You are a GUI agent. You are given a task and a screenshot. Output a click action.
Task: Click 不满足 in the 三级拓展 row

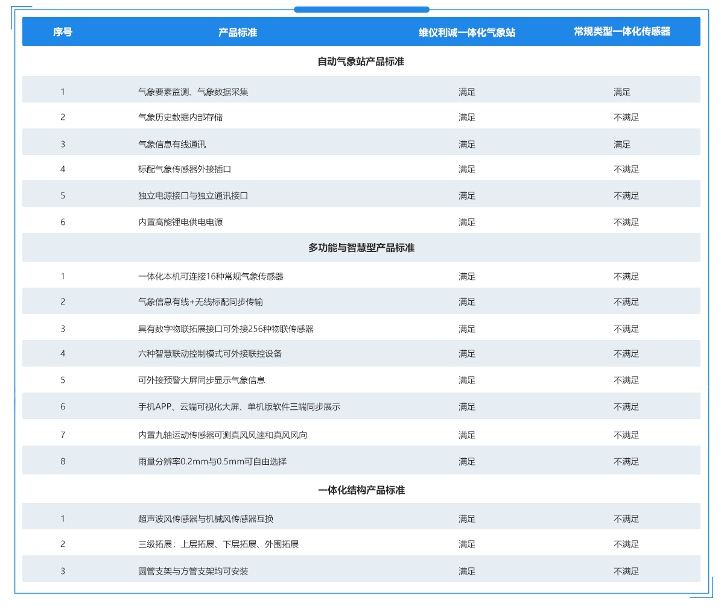coord(626,544)
